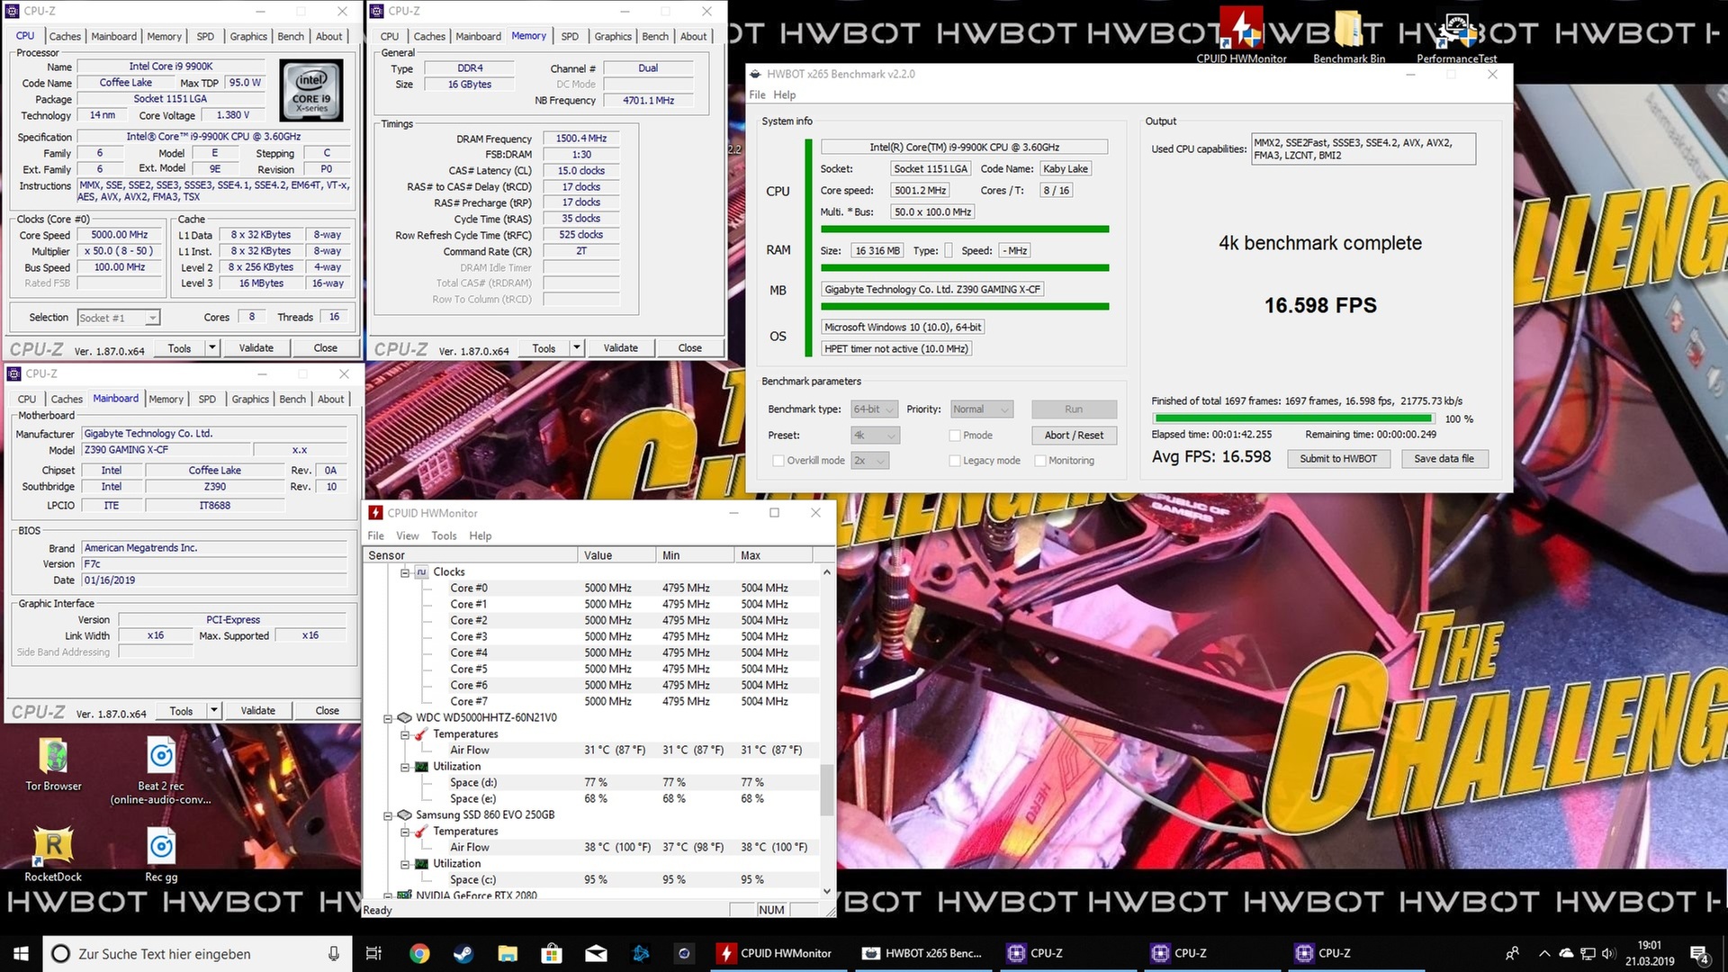Open Rec gg desktop file
This screenshot has width=1728, height=972.
pos(161,854)
